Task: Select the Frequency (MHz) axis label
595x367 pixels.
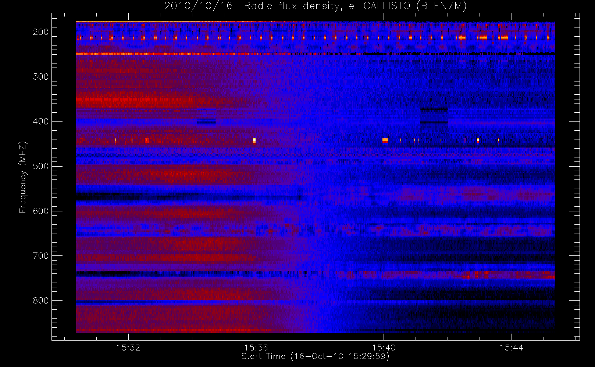Action: pyautogui.click(x=23, y=177)
